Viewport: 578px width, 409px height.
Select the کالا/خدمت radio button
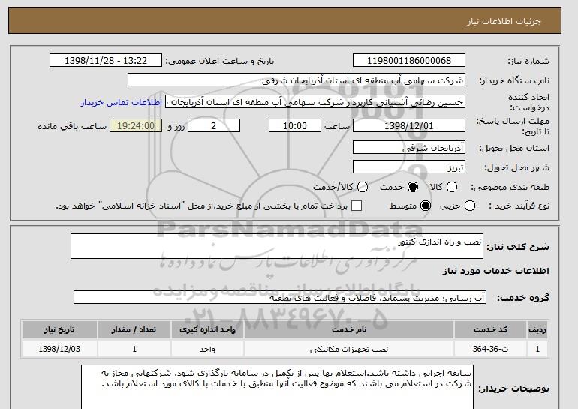(x=363, y=187)
